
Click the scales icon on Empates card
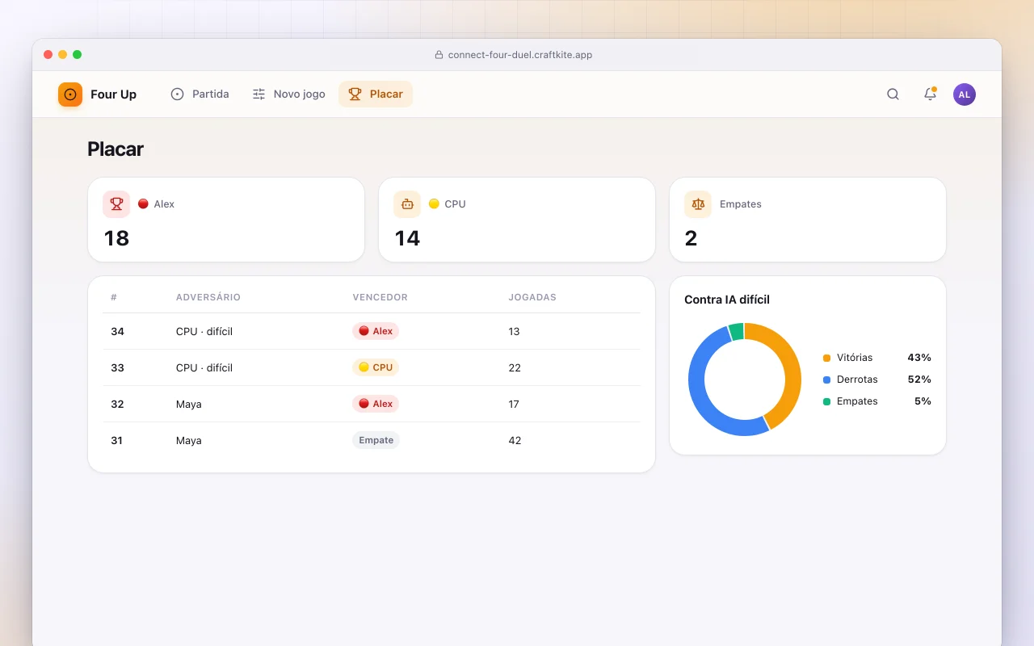[698, 204]
